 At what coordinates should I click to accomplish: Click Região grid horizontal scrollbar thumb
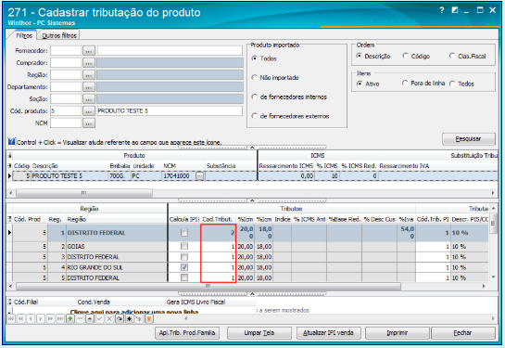click(208, 286)
